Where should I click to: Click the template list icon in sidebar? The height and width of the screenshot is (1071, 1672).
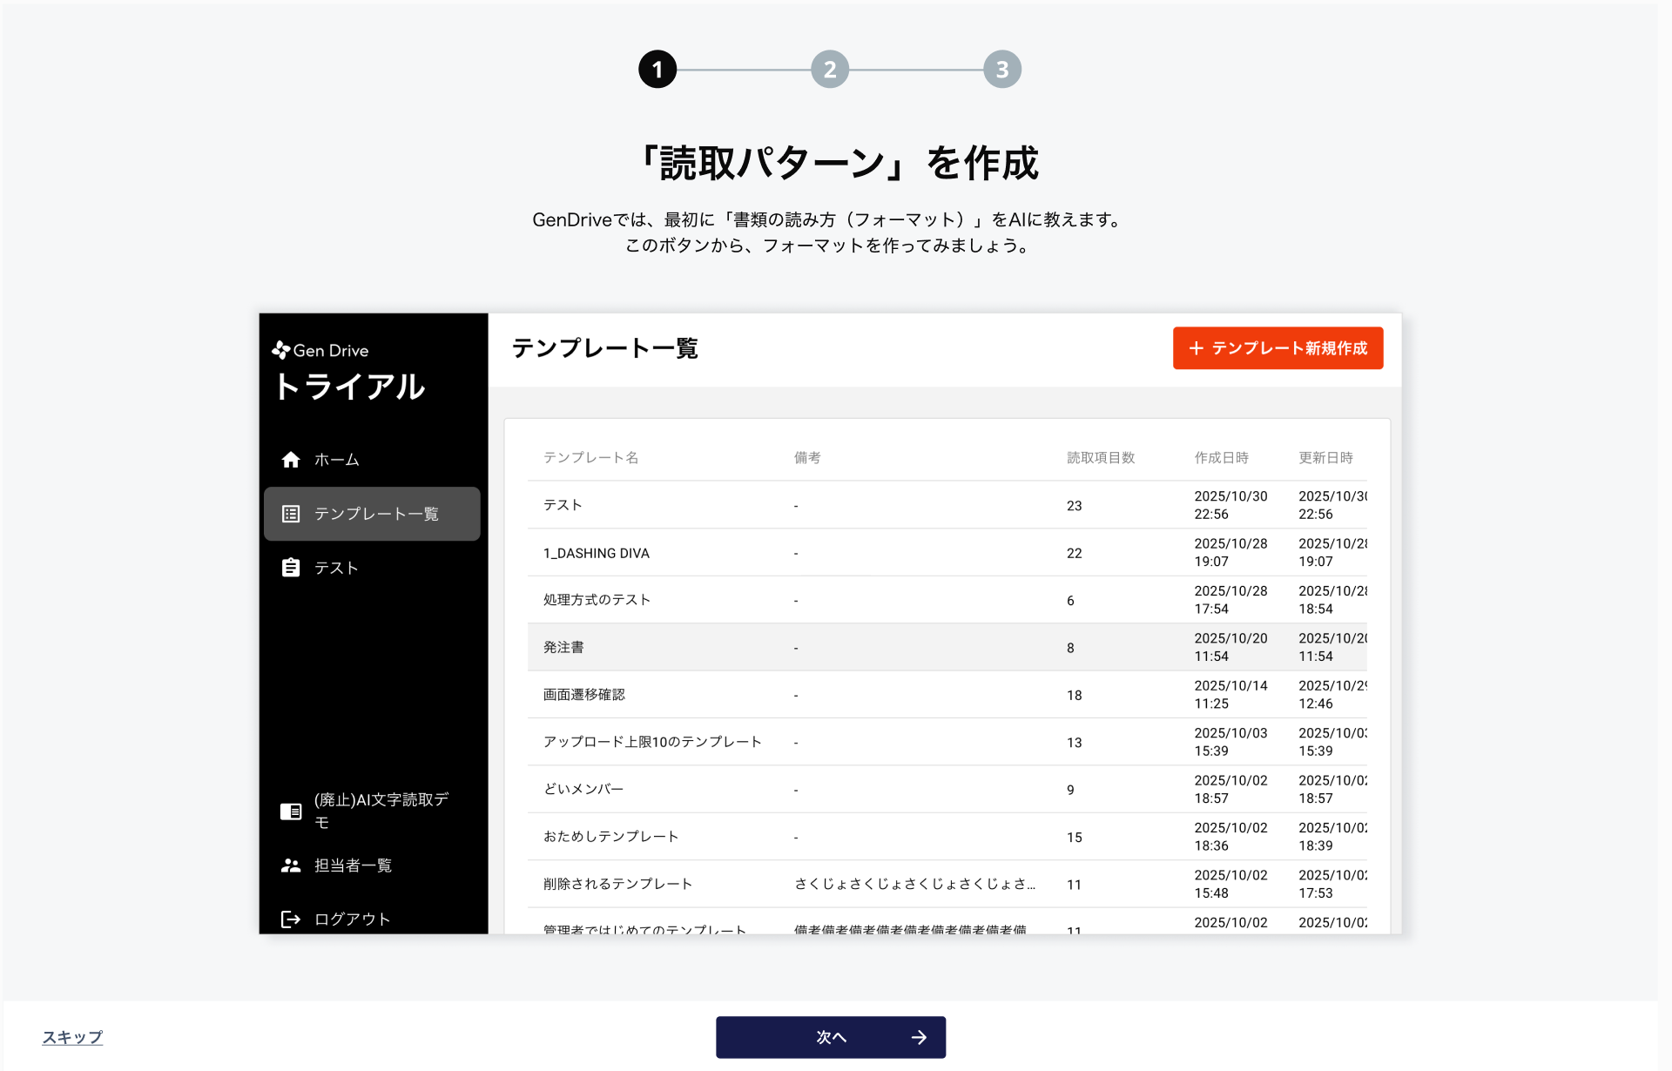[x=291, y=514]
